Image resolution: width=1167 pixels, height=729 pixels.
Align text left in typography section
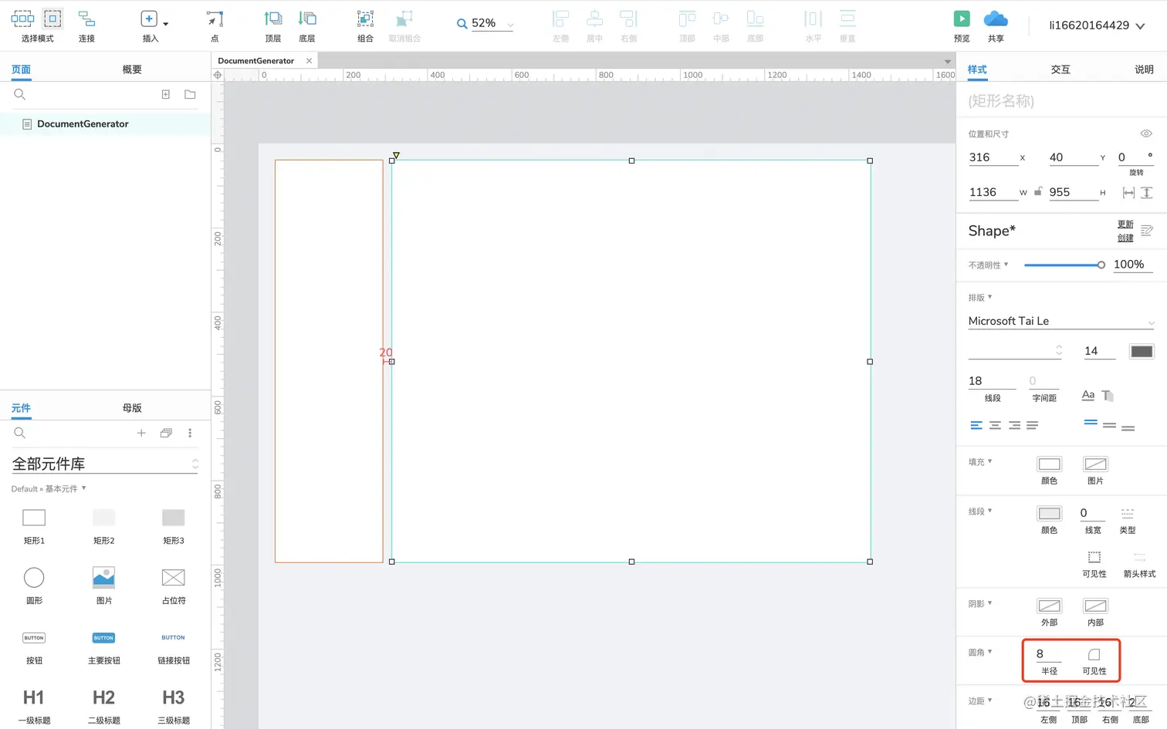[x=976, y=425]
